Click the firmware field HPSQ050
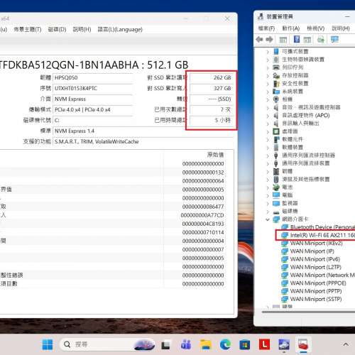355x355 pixels. coord(92,77)
